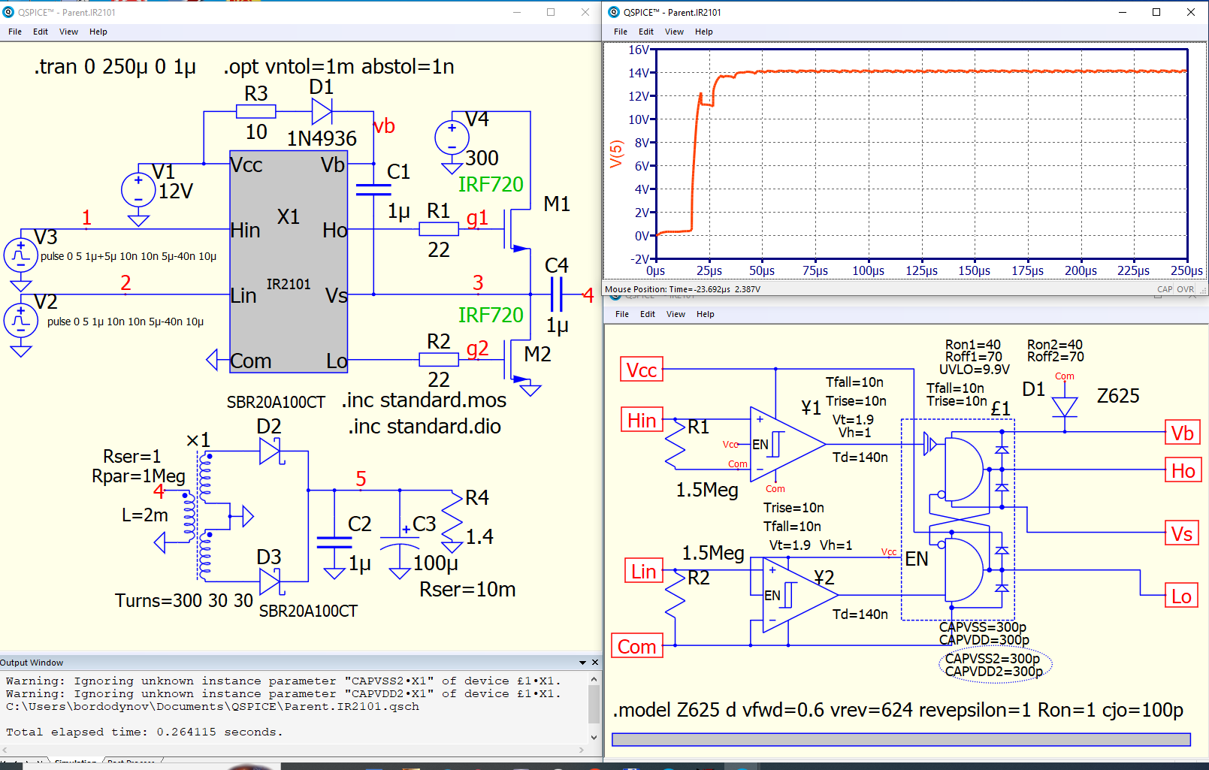
Task: Open Edit menu in waveform window
Action: [x=646, y=32]
